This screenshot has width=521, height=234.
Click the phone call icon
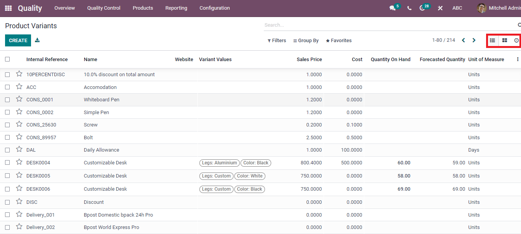(409, 8)
